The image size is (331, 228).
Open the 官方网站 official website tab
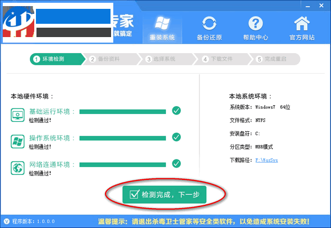pos(302,28)
